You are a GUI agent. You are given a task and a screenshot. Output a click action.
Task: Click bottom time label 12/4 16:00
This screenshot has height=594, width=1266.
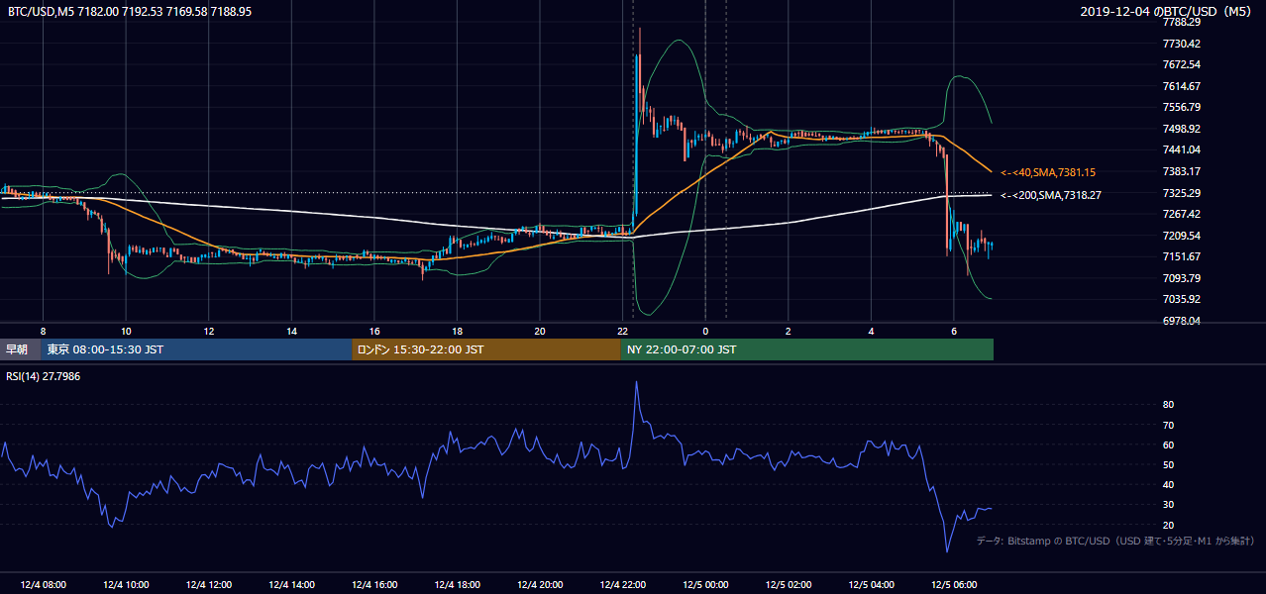pos(373,585)
